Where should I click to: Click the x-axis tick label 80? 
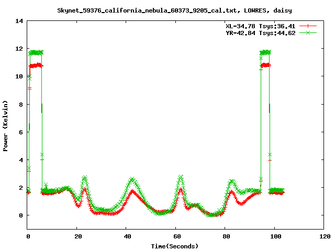(x=227, y=236)
